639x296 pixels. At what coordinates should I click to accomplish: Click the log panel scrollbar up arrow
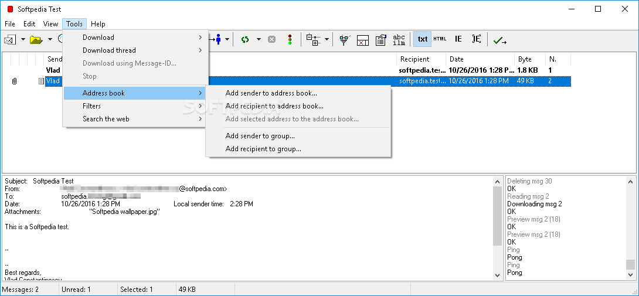point(630,182)
